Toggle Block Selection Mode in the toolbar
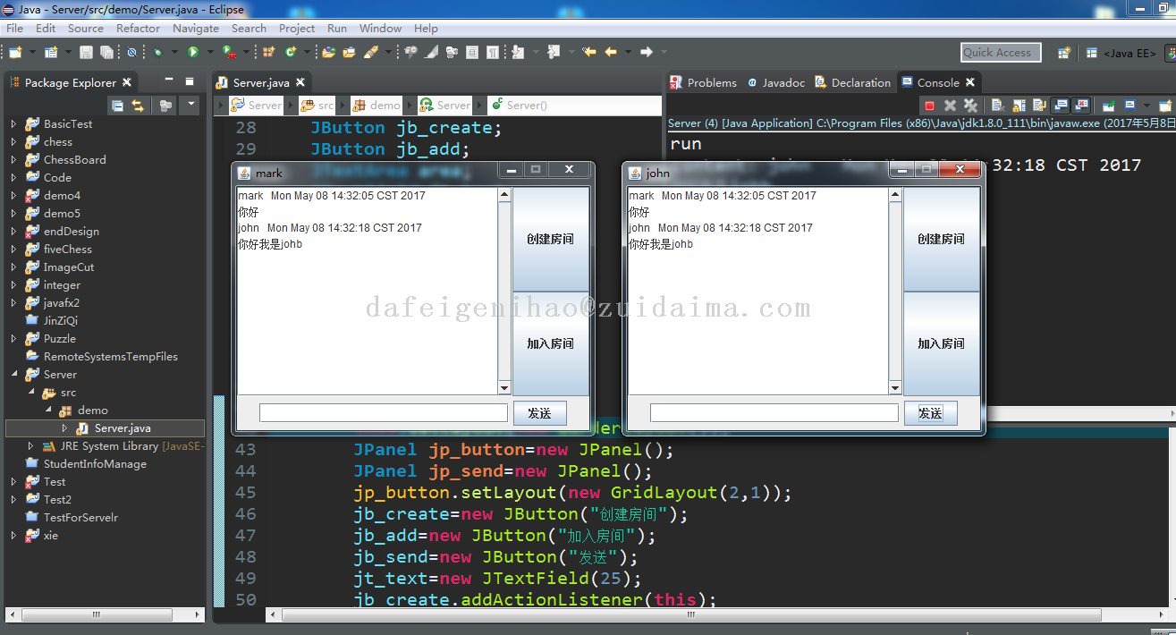The image size is (1176, 635). click(471, 52)
